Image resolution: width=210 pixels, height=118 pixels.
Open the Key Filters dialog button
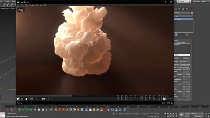pyautogui.click(x=199, y=116)
